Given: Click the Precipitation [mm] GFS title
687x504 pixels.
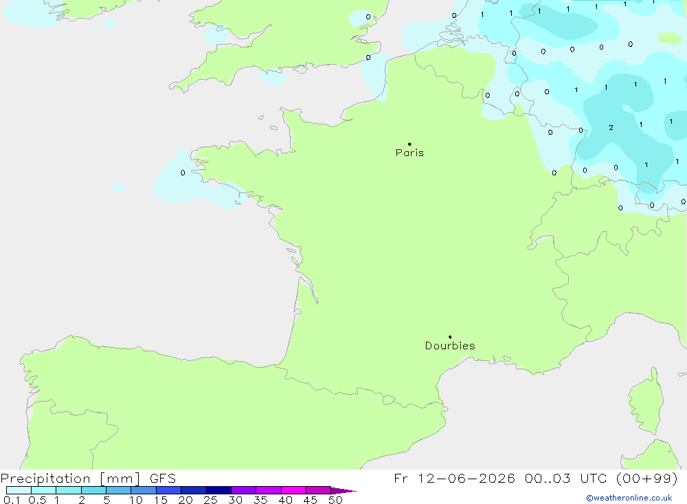Looking at the screenshot, I should (x=88, y=478).
